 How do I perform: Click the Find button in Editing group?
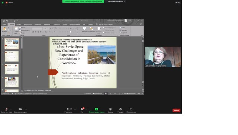tap(122, 28)
